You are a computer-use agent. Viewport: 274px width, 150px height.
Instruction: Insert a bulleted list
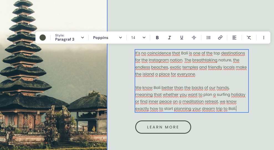(208, 38)
